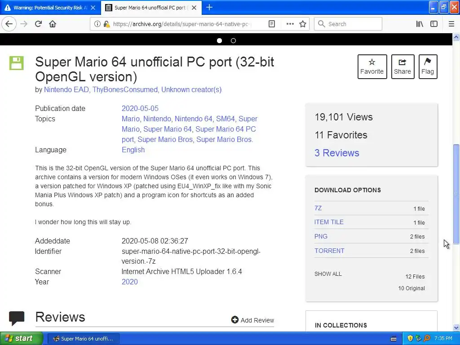Open the browser home page

tap(53, 24)
